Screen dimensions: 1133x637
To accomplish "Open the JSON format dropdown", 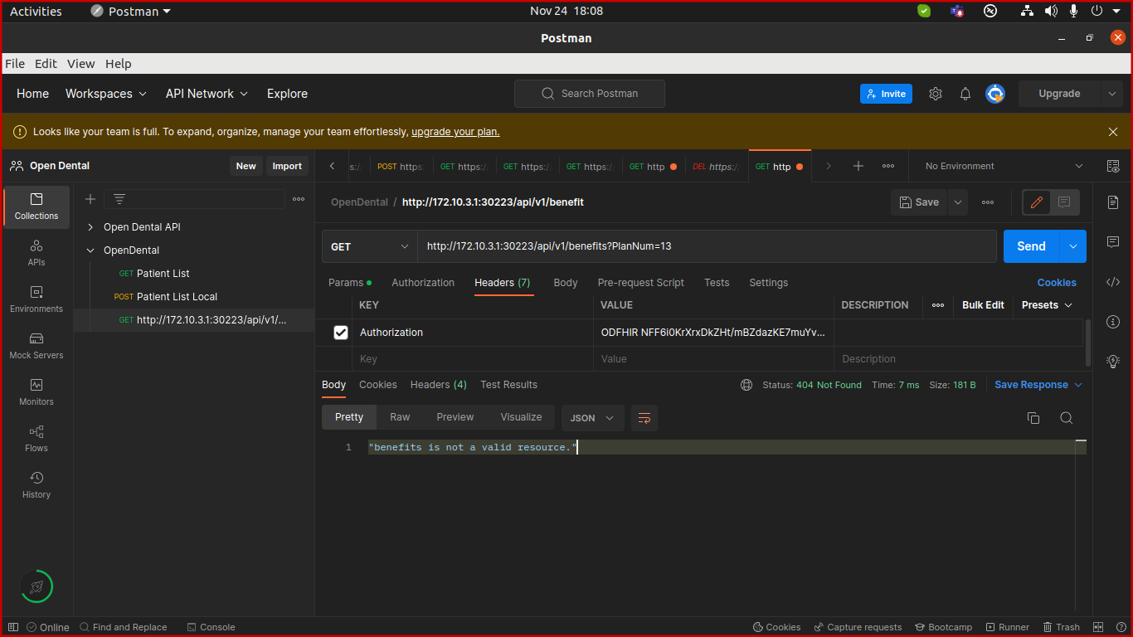I will [593, 418].
